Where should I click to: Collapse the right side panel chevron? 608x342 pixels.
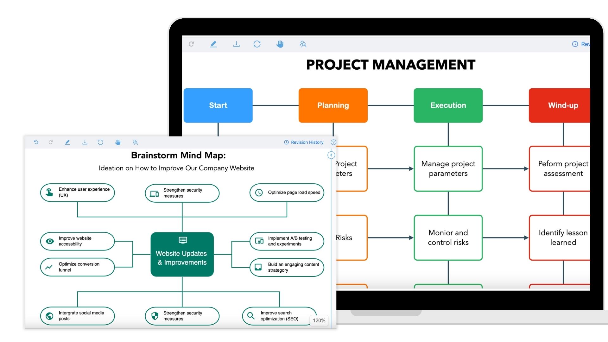(x=331, y=155)
